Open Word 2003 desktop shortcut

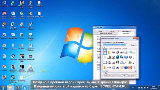[x=4, y=36]
